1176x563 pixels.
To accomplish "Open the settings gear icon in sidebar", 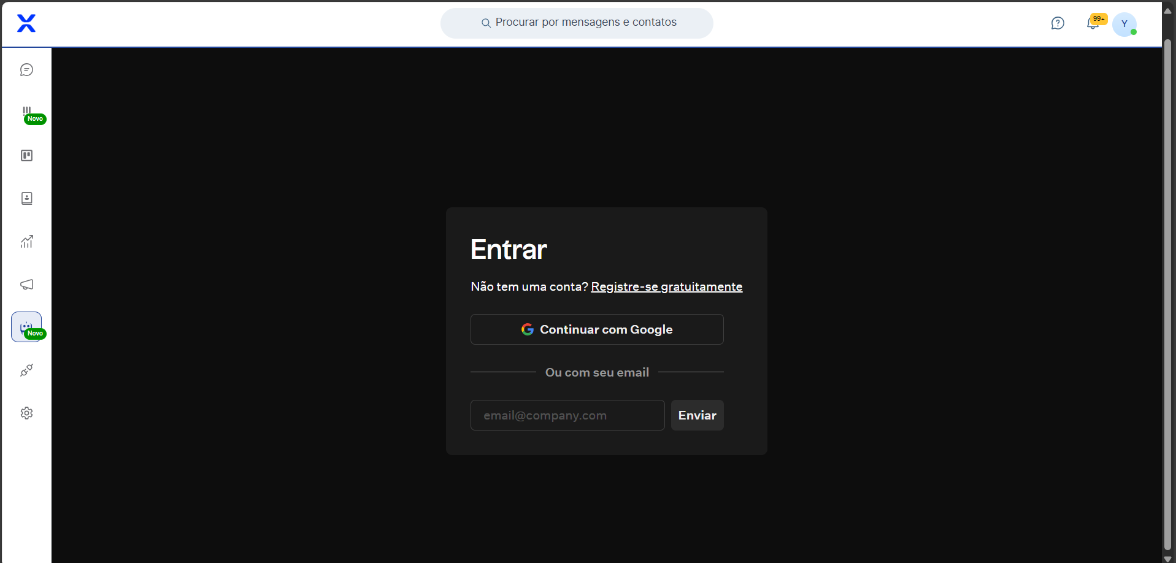I will 26,413.
